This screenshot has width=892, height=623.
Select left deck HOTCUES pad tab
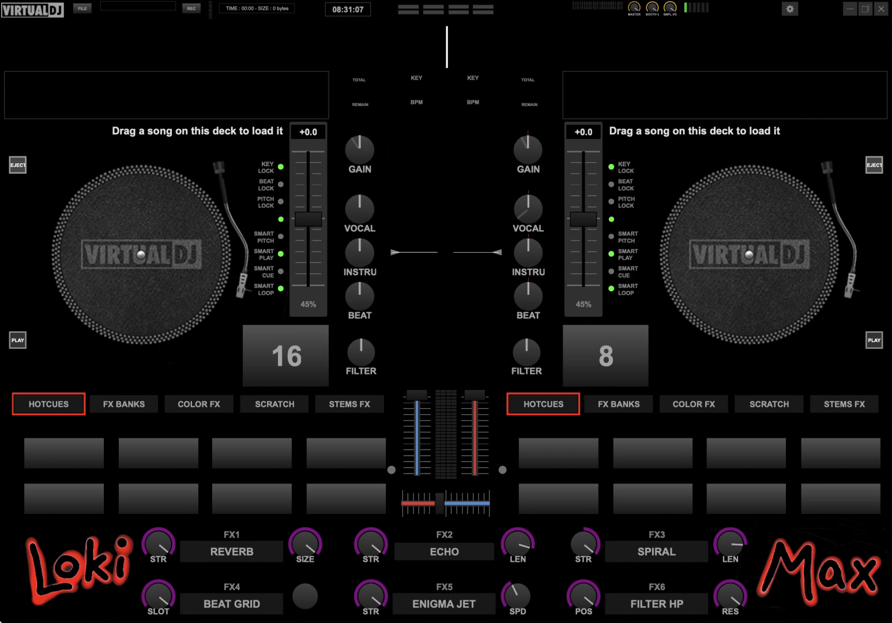tap(48, 404)
